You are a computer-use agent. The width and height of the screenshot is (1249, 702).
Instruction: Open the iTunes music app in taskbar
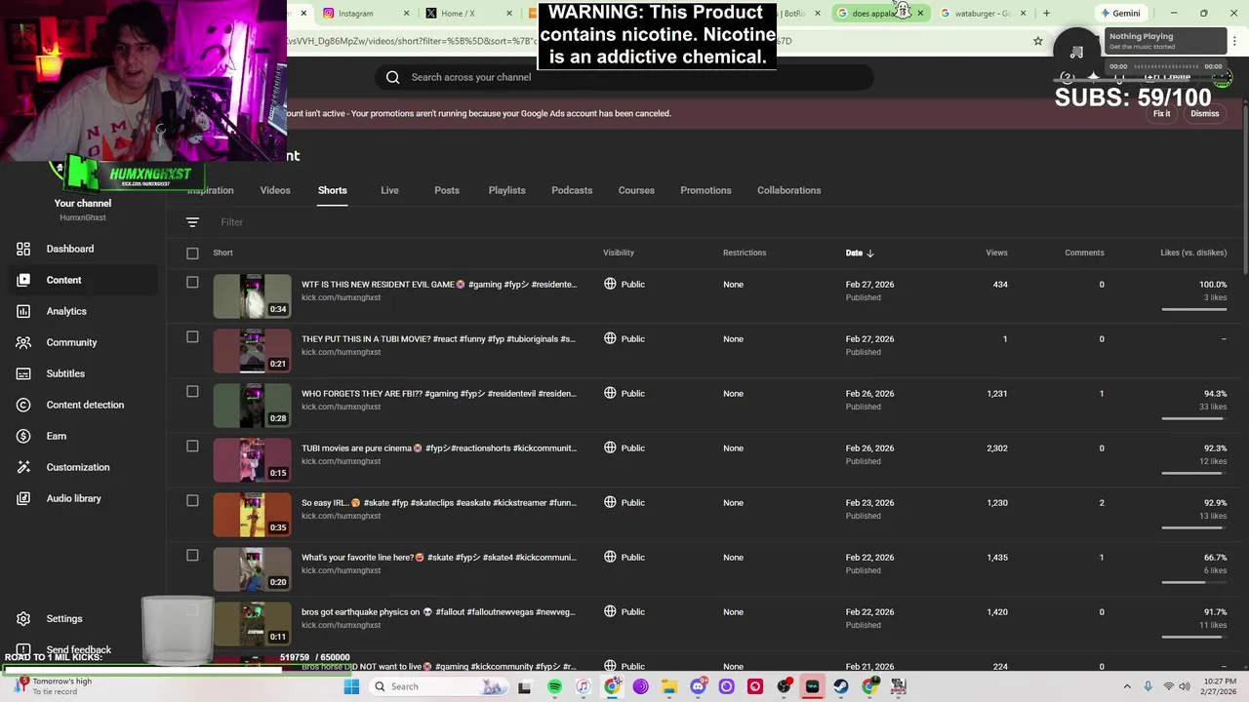coord(583,686)
